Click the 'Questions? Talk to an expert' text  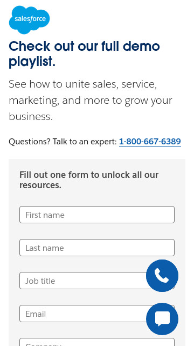click(x=63, y=142)
